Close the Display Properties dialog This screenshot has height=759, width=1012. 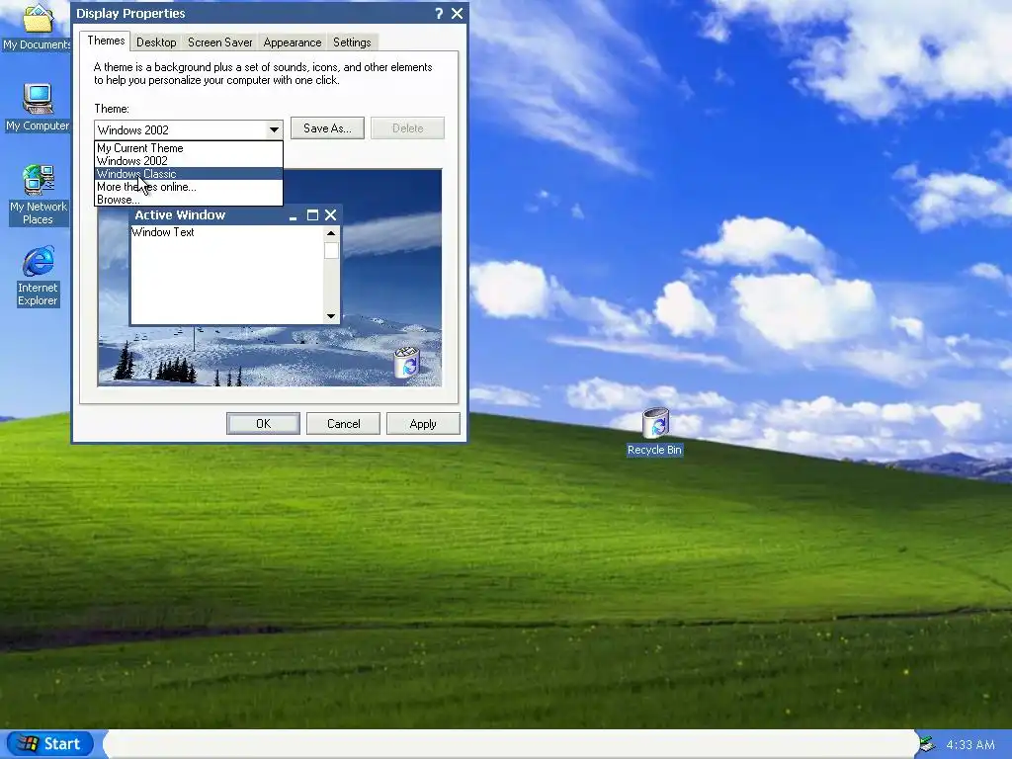pos(457,14)
